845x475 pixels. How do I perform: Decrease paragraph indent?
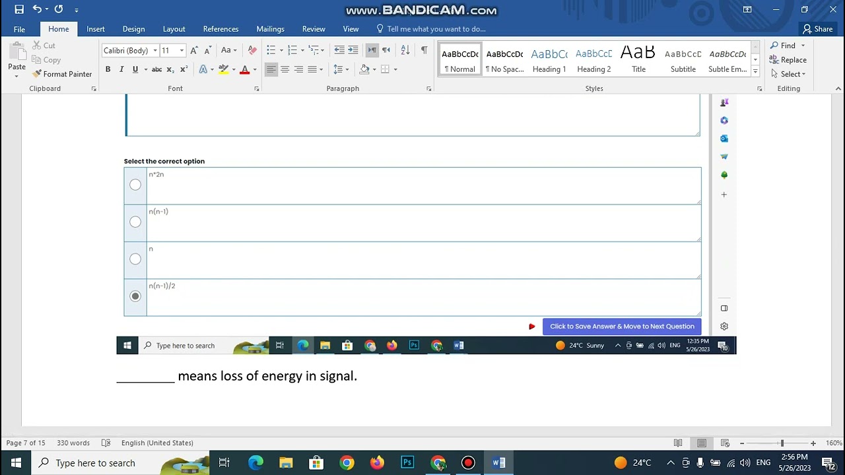click(339, 50)
